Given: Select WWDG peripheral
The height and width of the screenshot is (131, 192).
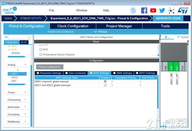Looking at the screenshot, I should point(16,53).
